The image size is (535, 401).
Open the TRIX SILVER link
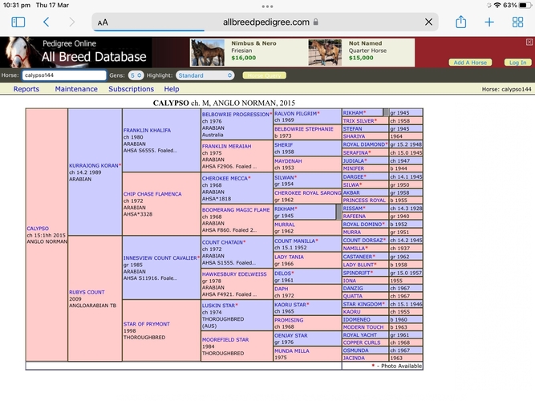[359, 121]
